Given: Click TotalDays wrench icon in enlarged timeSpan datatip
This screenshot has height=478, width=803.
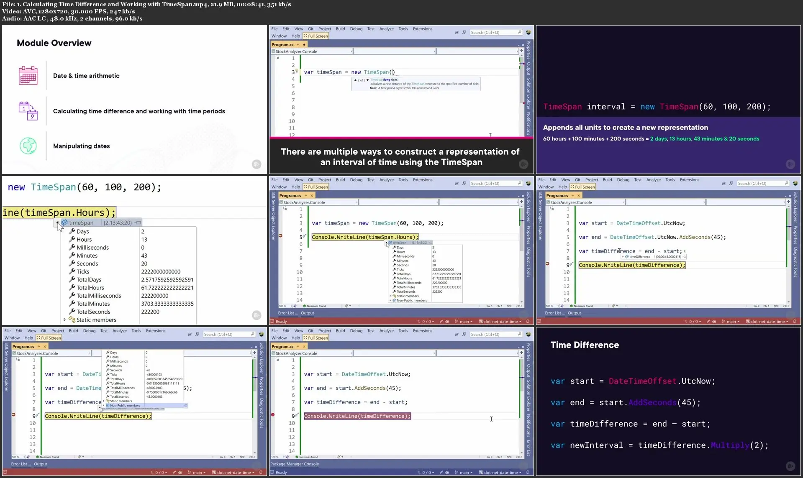Looking at the screenshot, I should (72, 279).
